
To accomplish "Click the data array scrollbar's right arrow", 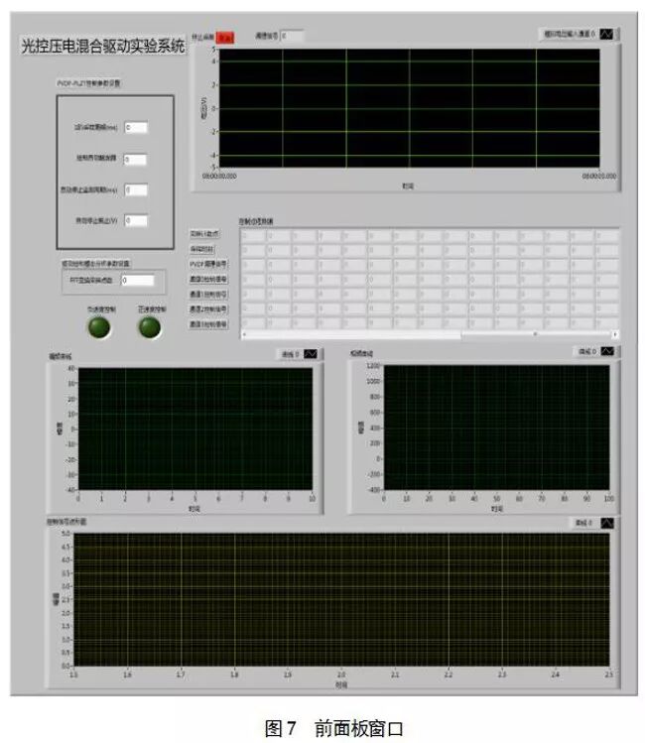I will 615,334.
